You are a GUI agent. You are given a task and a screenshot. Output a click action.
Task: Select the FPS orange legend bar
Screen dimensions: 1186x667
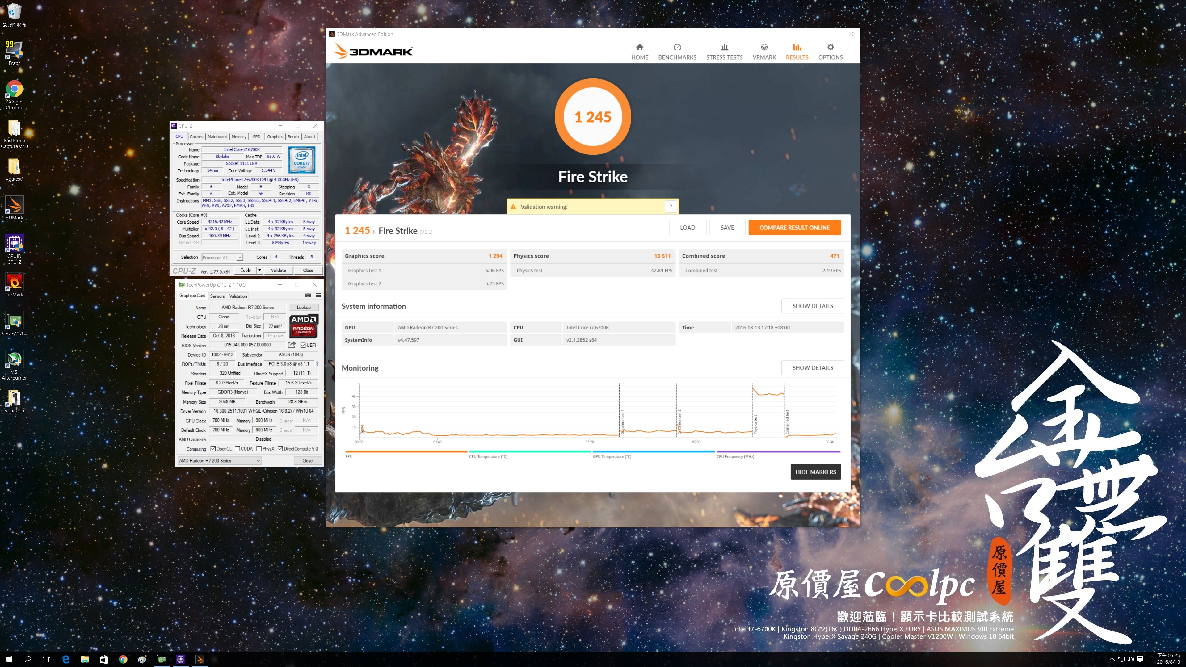coord(406,451)
